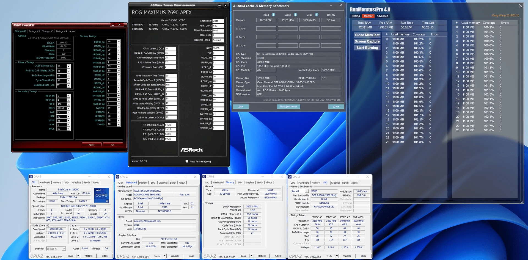The width and height of the screenshot is (528, 260).
Task: Click the tREFI field in ASRock Timing Configurator
Action: coord(218,48)
